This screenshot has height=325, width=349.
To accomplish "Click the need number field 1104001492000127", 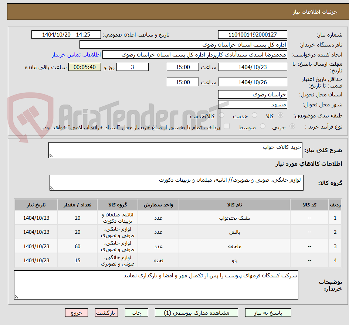I will [x=253, y=35].
